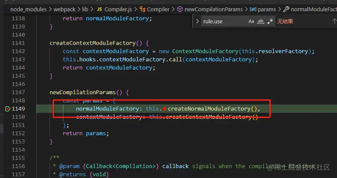Select Compiler class in breadcrumb
This screenshot has height=178, width=337.
[158, 9]
